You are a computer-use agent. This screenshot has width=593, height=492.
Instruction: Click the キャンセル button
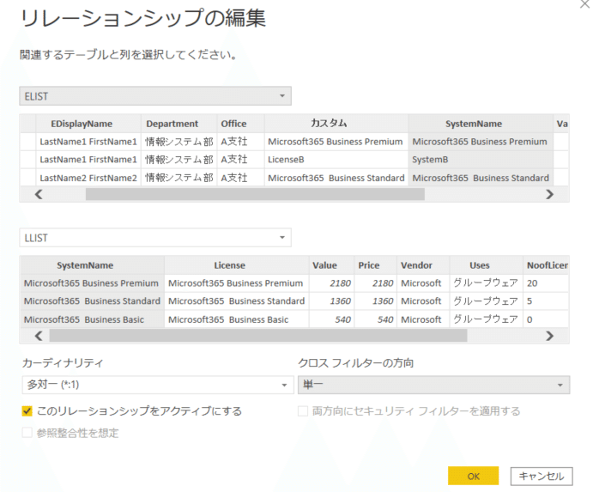pos(542,476)
